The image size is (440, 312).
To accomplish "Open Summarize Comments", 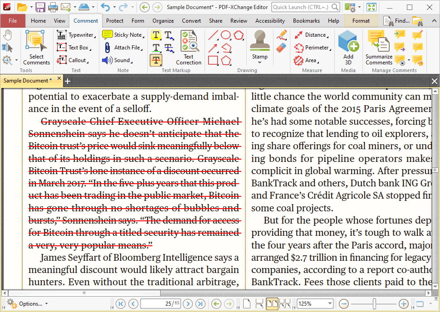I will point(379,48).
